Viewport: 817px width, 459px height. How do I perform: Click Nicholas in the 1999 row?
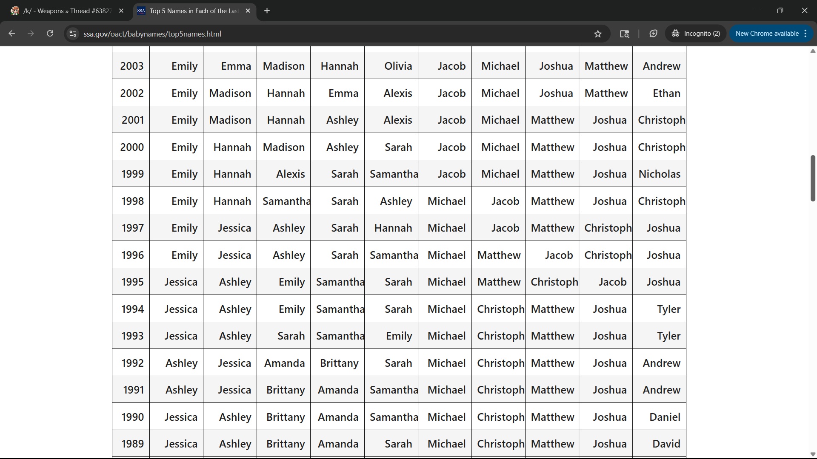click(660, 174)
